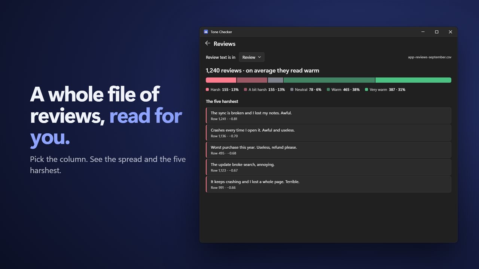Open the Review column dropdown

(251, 57)
